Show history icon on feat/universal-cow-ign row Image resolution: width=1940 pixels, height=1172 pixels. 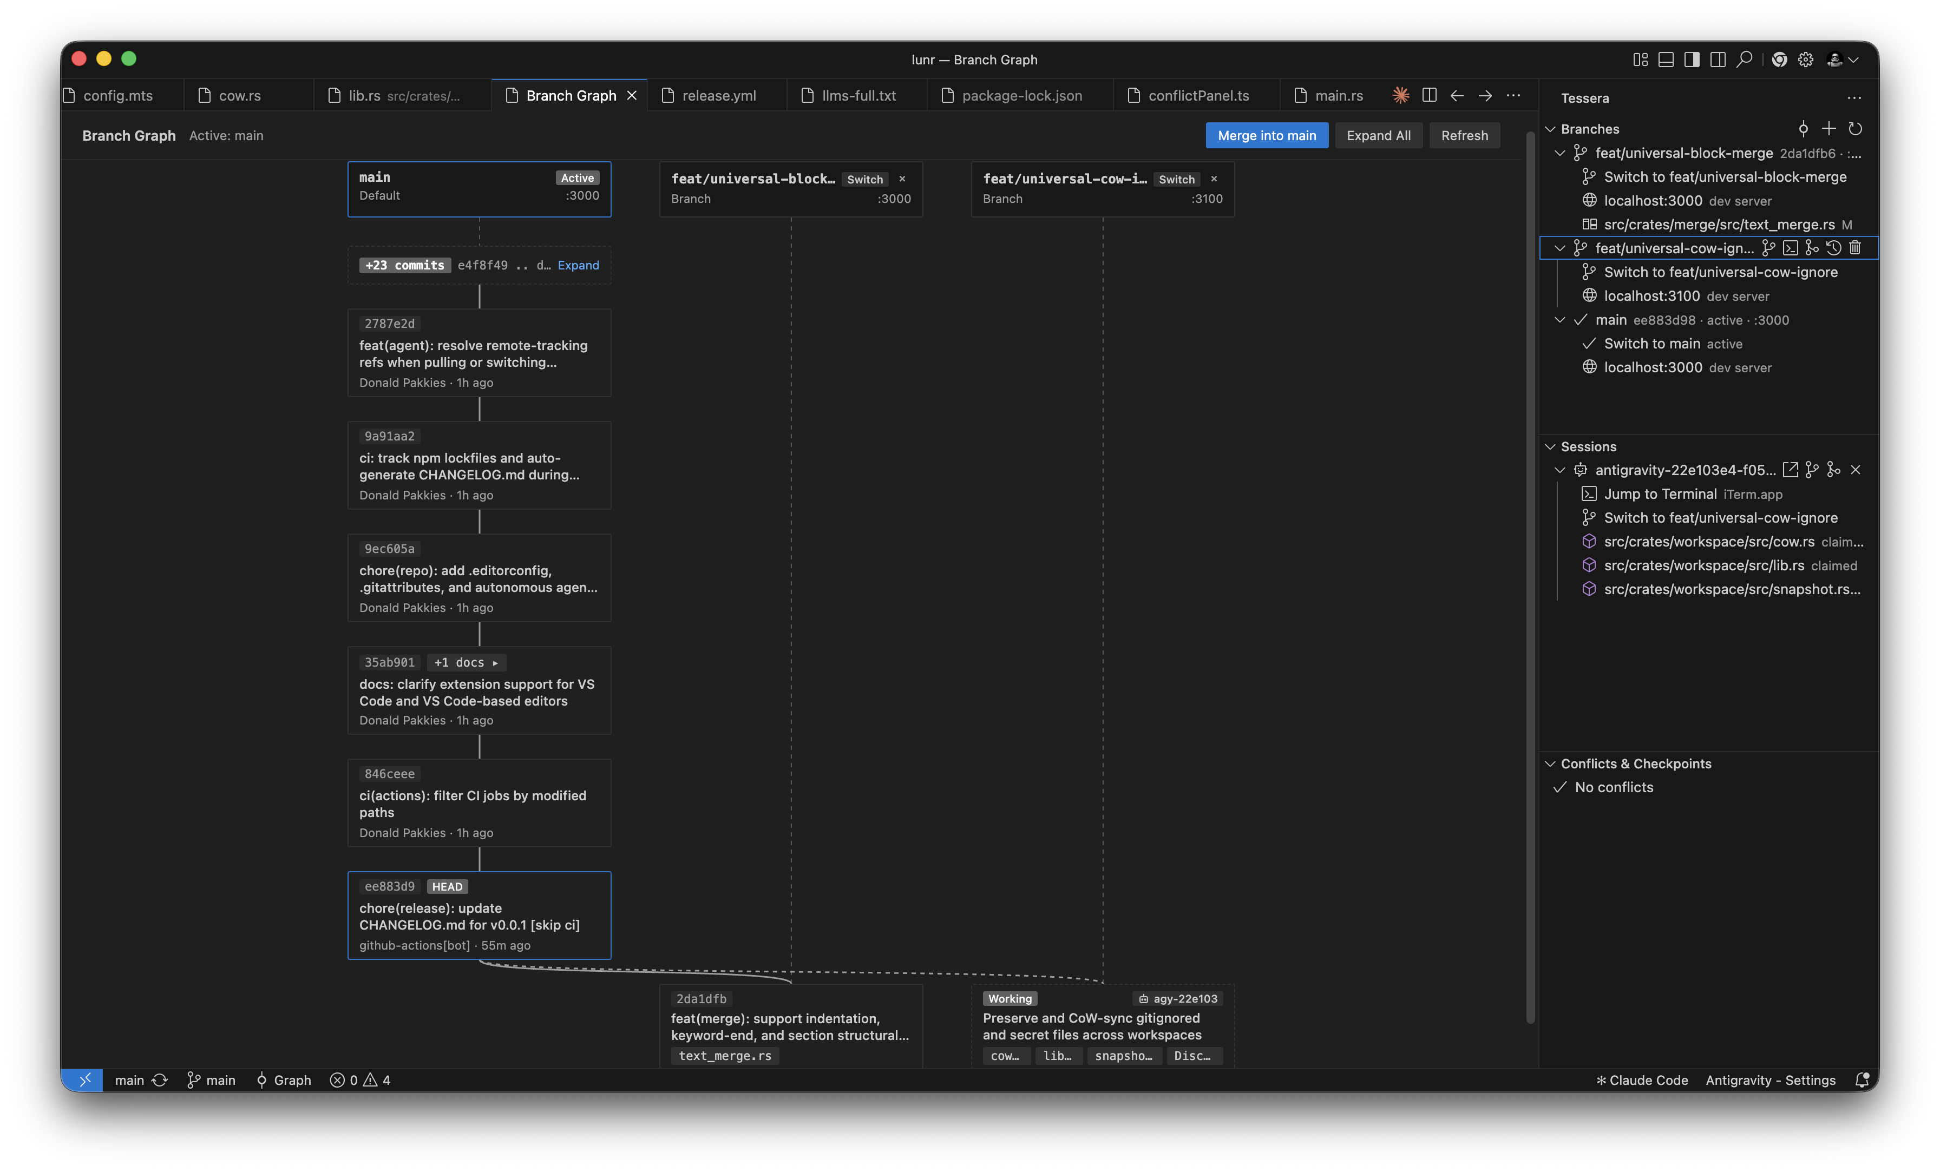coord(1834,248)
